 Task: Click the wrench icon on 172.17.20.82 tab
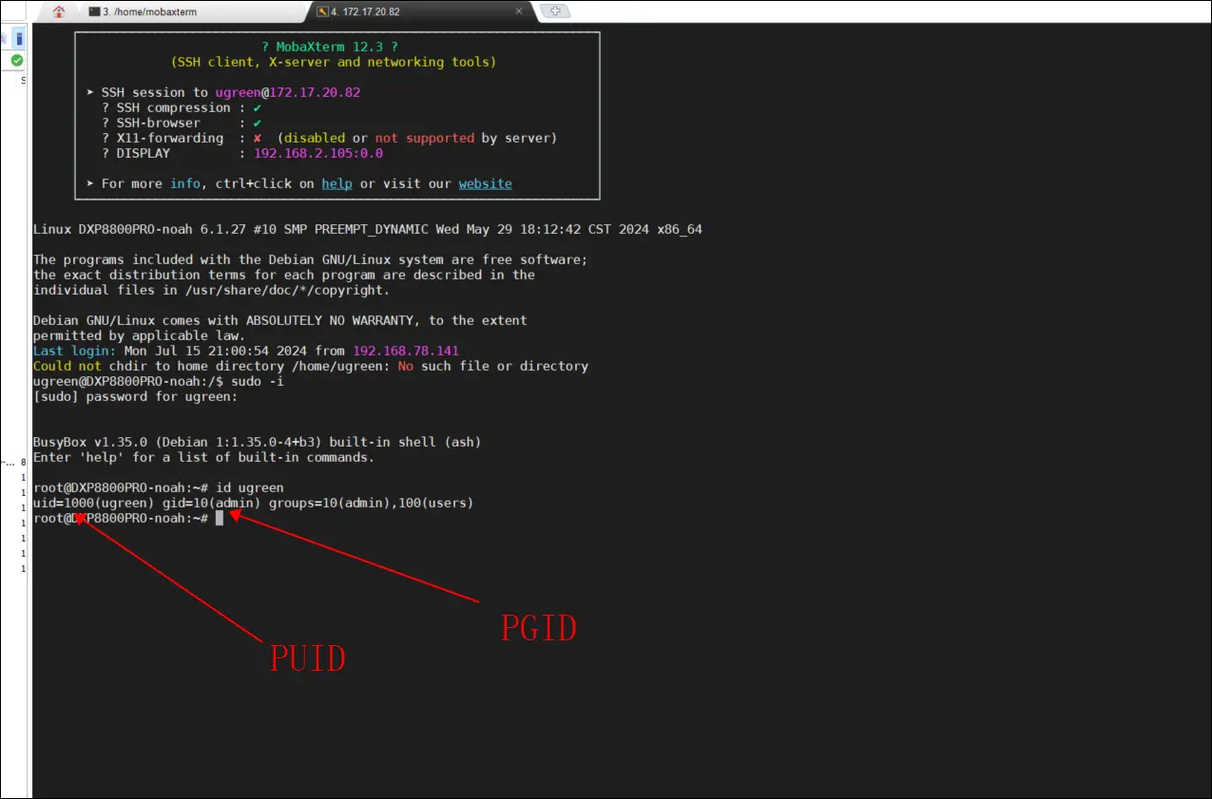pyautogui.click(x=323, y=11)
